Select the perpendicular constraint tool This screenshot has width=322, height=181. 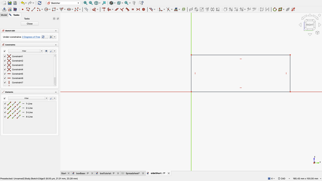[122, 9]
